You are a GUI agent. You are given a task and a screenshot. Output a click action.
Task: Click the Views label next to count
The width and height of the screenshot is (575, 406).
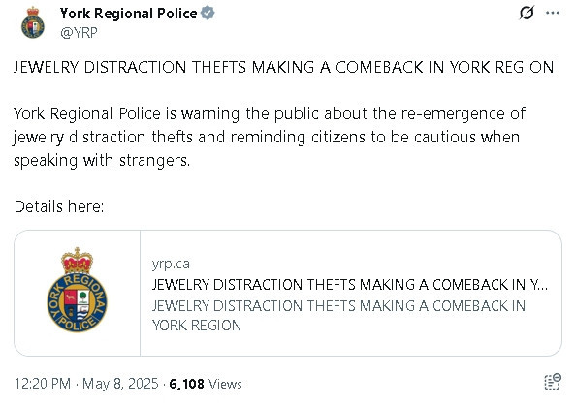pyautogui.click(x=225, y=384)
